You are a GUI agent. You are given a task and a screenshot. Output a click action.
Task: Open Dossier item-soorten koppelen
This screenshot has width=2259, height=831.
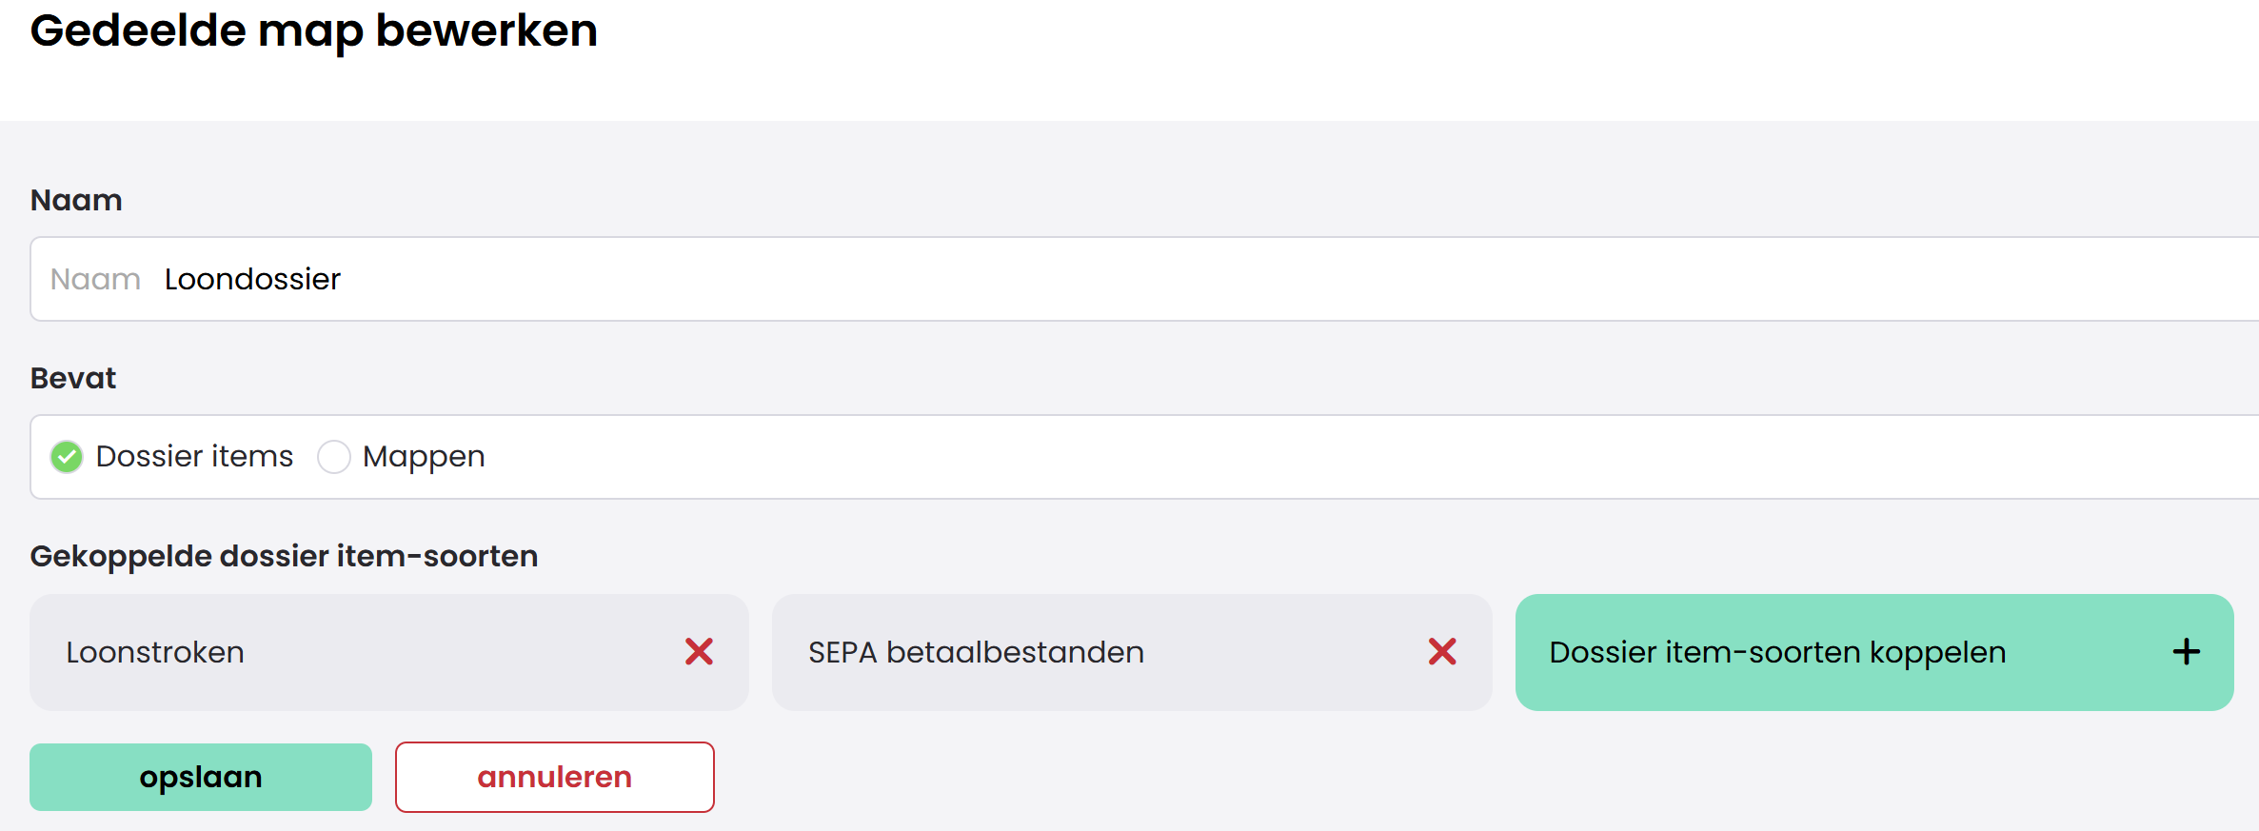1873,652
